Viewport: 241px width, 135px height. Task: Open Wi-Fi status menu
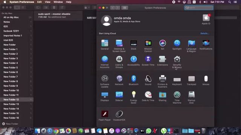179,2
